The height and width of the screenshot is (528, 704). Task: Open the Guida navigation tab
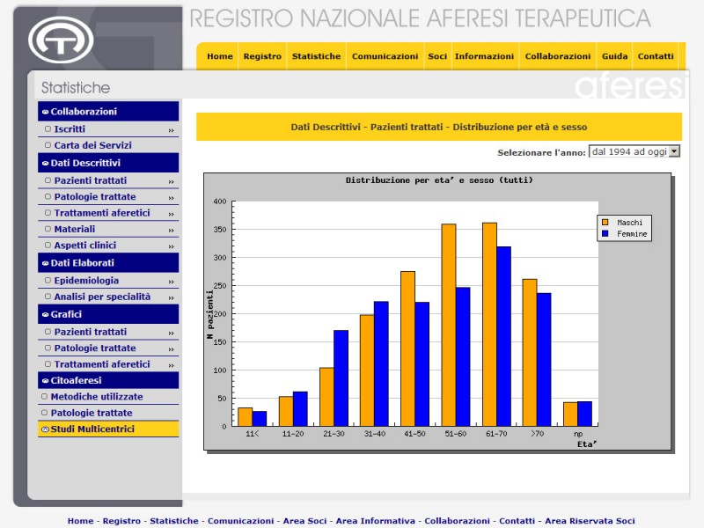tap(614, 56)
